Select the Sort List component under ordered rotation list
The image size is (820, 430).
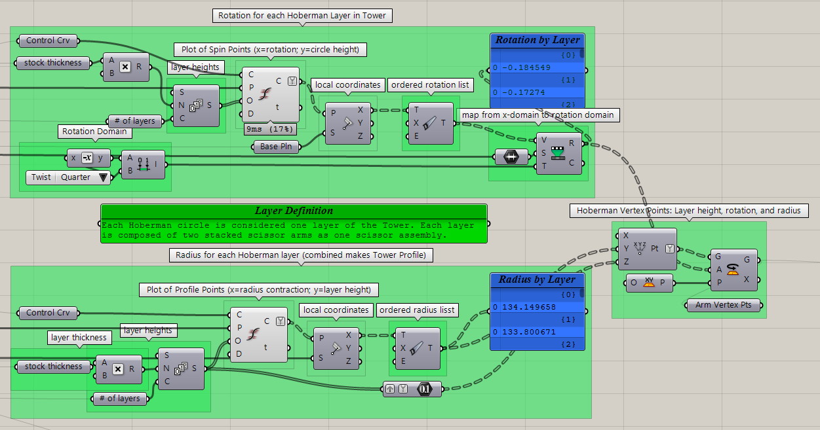click(x=430, y=123)
